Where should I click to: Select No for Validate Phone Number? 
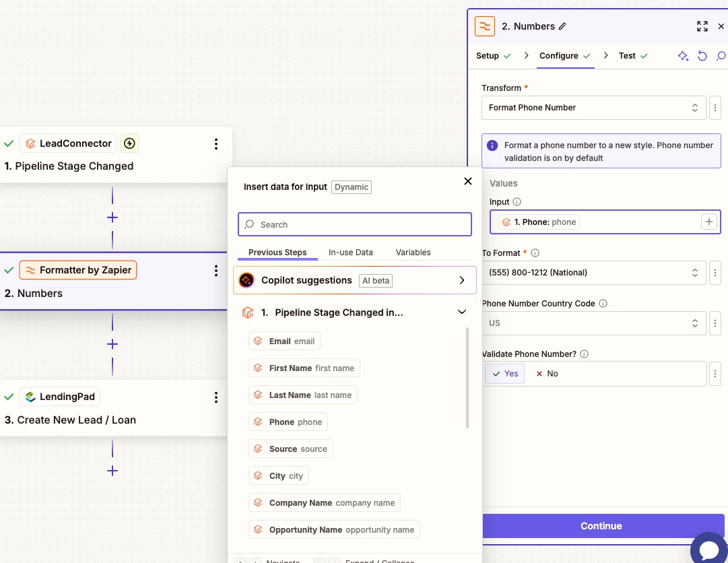point(547,374)
